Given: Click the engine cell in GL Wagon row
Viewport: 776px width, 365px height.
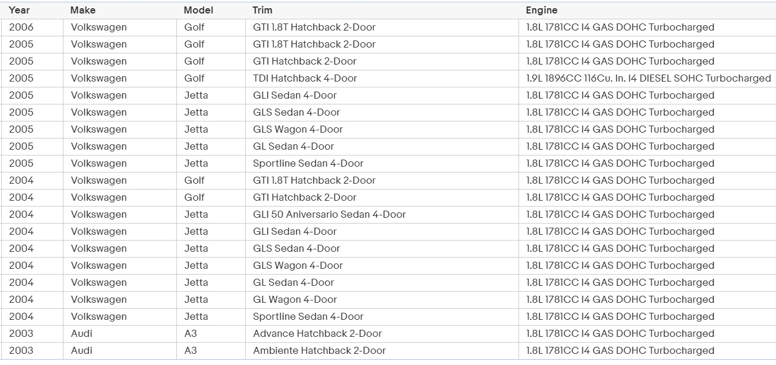Looking at the screenshot, I should tap(620, 299).
